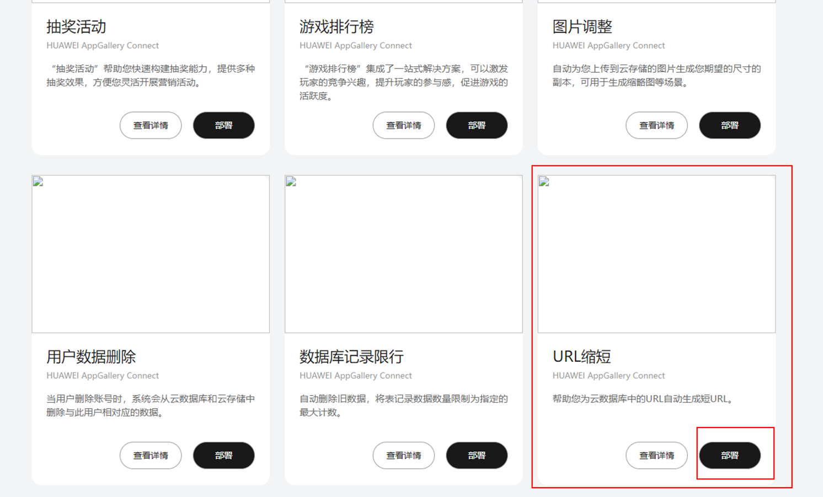Click the broken image icon on 数据库记录限行 card

290,181
